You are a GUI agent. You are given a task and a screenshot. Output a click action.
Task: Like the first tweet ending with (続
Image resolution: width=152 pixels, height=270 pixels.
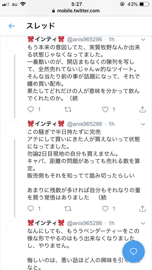(x=105, y=109)
